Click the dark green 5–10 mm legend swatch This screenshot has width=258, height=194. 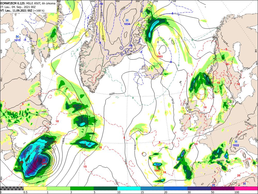tap(106, 188)
